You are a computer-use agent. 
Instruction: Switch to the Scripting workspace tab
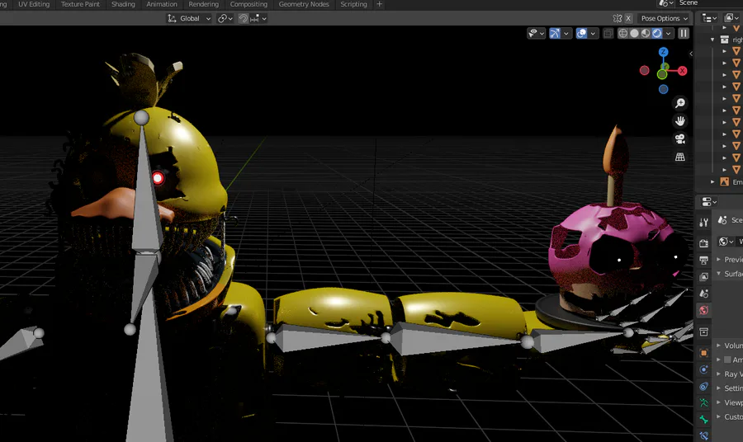click(353, 4)
